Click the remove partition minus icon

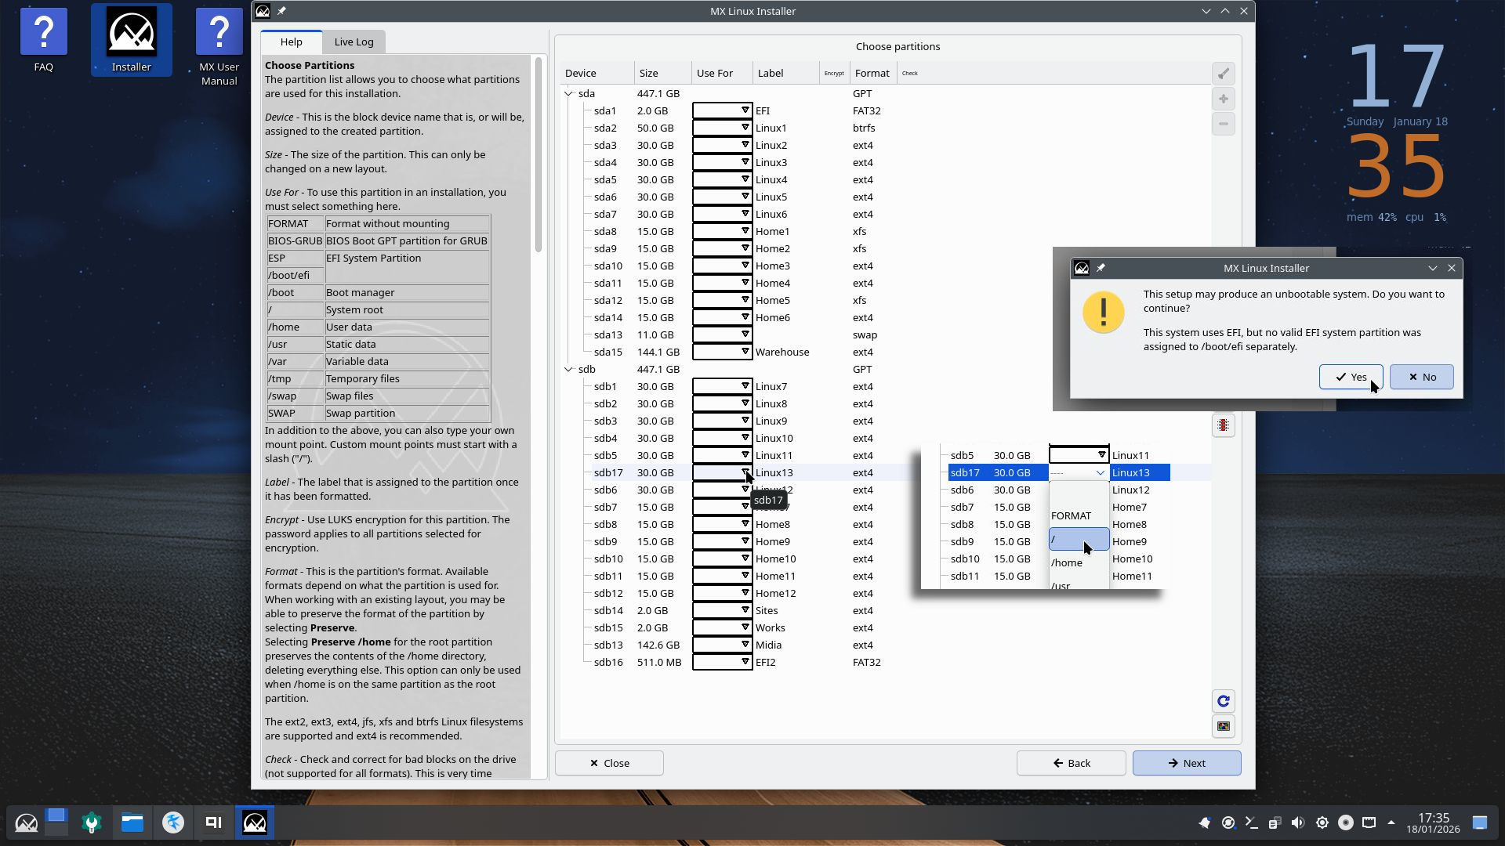1223,124
